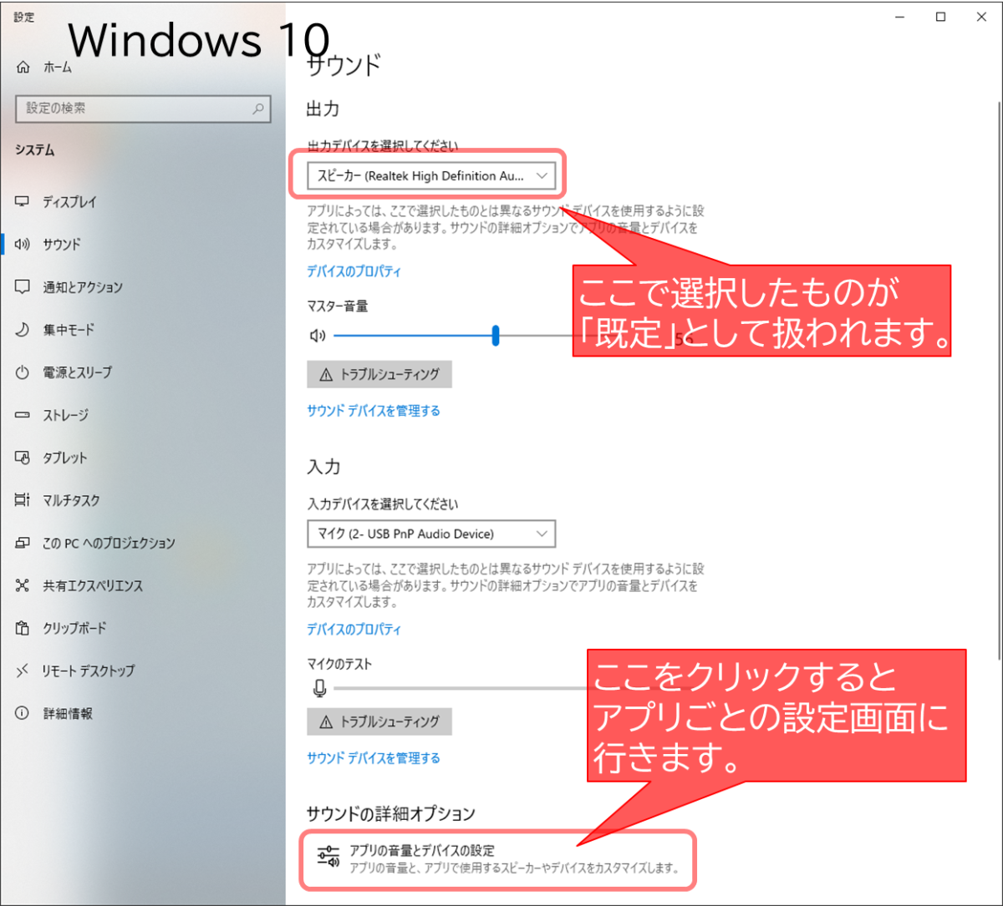The height and width of the screenshot is (906, 1003).
Task: Click the マルチタスク icon
Action: (23, 500)
